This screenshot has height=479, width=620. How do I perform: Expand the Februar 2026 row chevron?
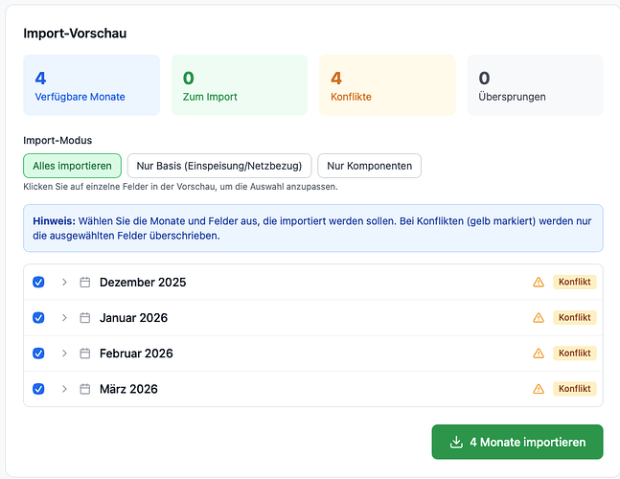[64, 354]
